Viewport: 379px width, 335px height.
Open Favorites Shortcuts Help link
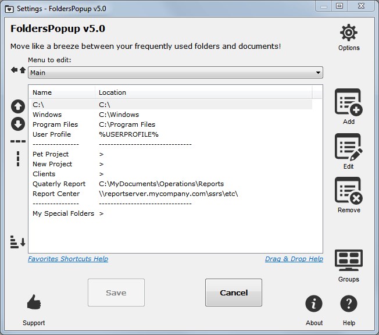tap(68, 259)
